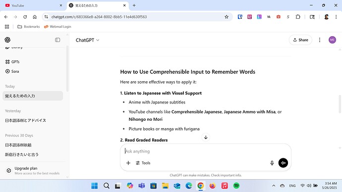Open Webmail Login bookmark
The image size is (342, 192).
[x=57, y=27]
